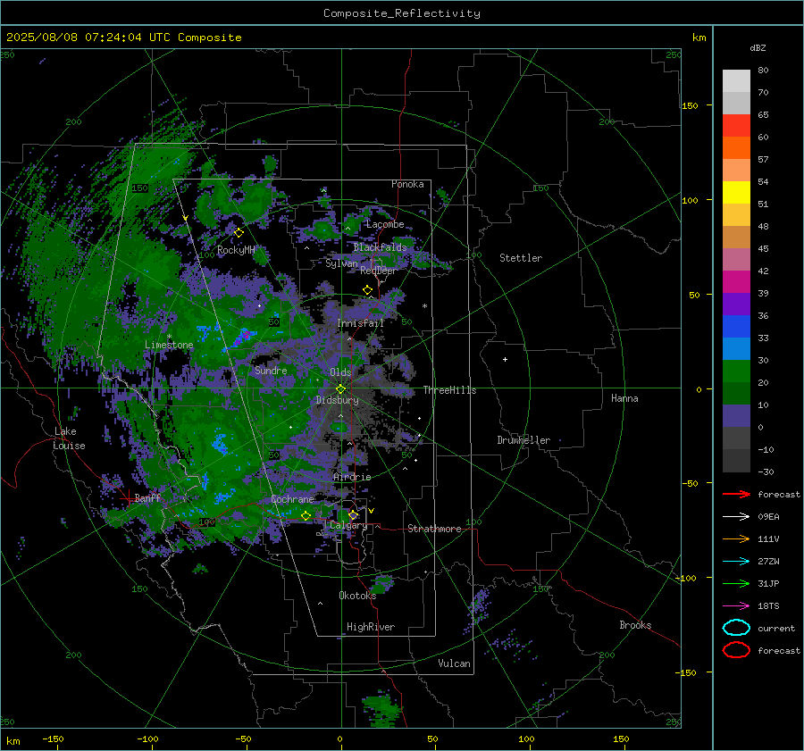Click the Cochrane label
The height and width of the screenshot is (751, 804).
(x=292, y=499)
